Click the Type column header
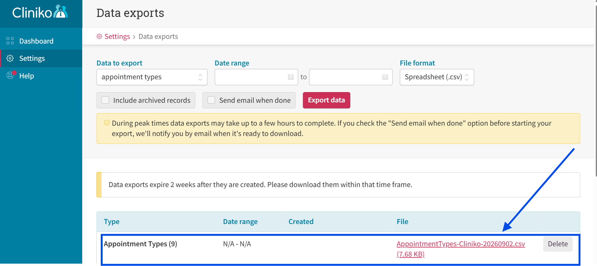The width and height of the screenshot is (597, 266). click(x=112, y=222)
